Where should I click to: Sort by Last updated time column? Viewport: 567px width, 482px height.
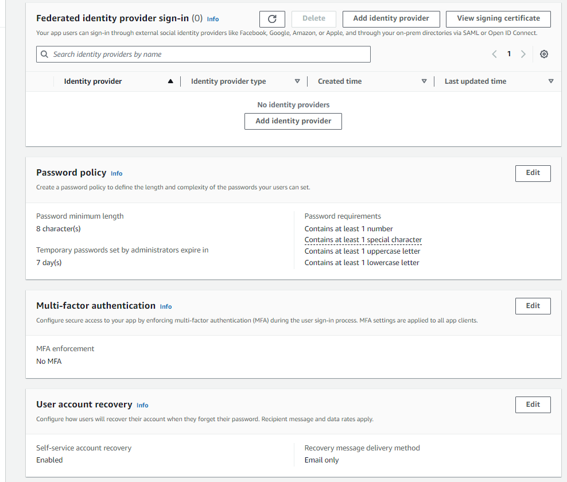551,81
